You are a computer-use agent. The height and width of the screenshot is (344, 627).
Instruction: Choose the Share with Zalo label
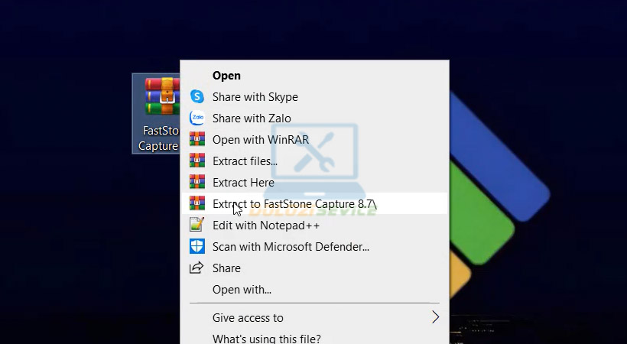click(252, 118)
